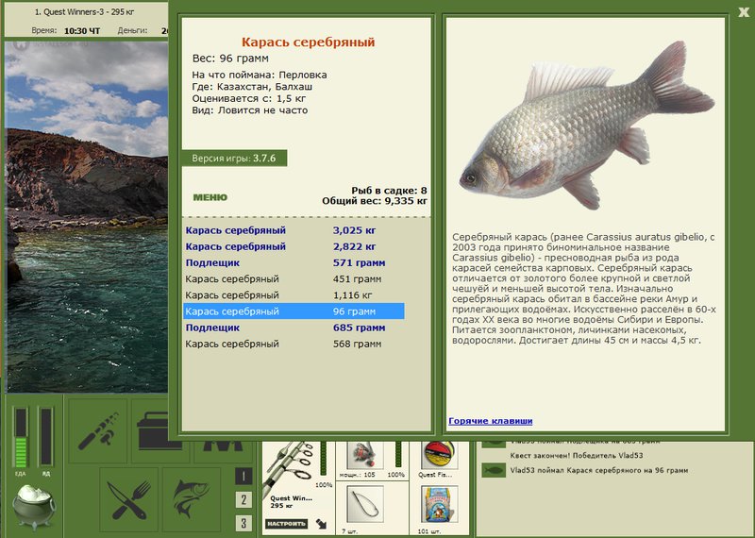Click the time display 10:30 ЧТ

point(82,31)
